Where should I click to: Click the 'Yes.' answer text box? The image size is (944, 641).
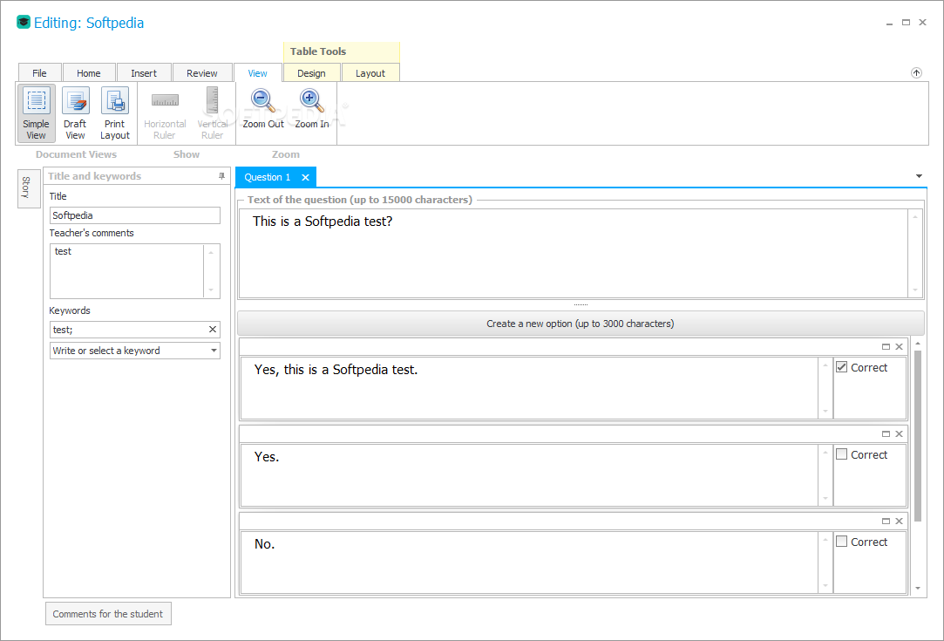click(530, 475)
